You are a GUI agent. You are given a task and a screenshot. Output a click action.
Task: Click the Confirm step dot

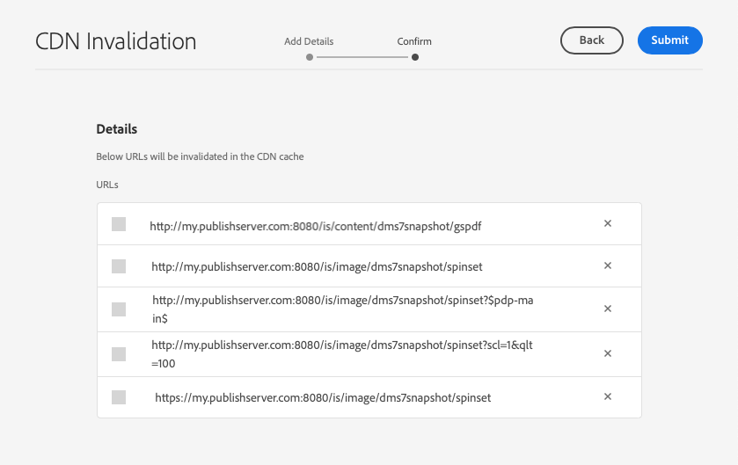(415, 57)
